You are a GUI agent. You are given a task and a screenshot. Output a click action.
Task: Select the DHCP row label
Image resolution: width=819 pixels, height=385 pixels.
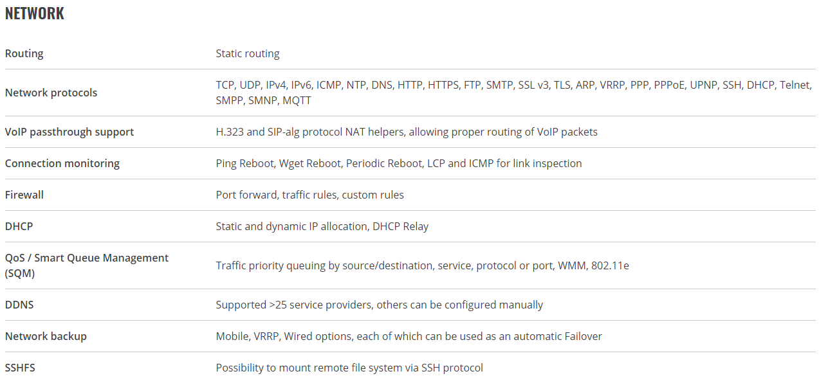click(19, 226)
